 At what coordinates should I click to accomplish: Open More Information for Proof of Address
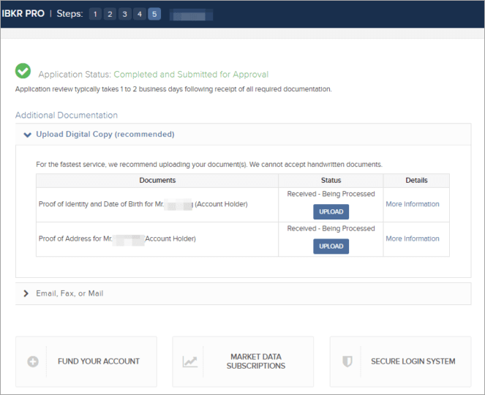tap(413, 238)
